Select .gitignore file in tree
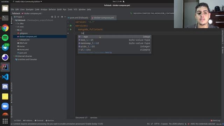The height and width of the screenshot is (126, 224). point(23,33)
